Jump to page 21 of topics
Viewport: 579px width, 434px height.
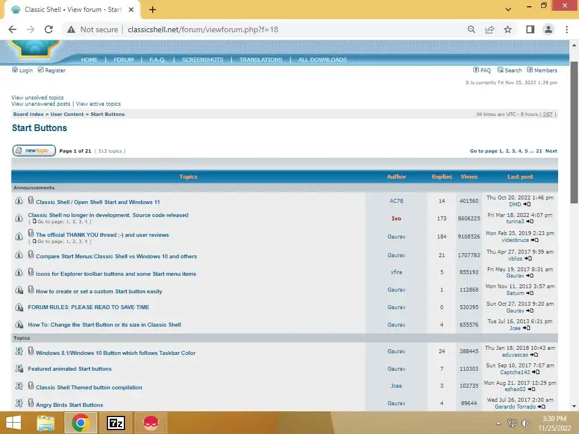pyautogui.click(x=539, y=151)
